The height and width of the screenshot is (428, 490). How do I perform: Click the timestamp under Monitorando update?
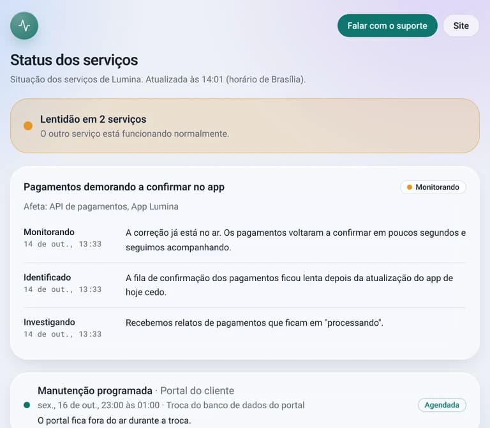pos(63,244)
